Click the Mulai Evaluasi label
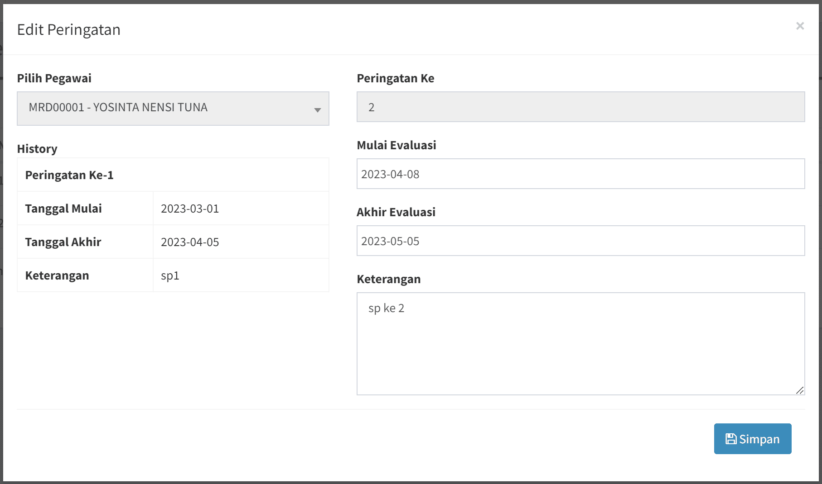This screenshot has width=822, height=484. [x=396, y=145]
